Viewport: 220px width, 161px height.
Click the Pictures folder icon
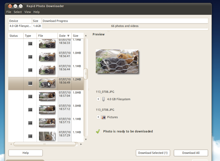coord(103,117)
